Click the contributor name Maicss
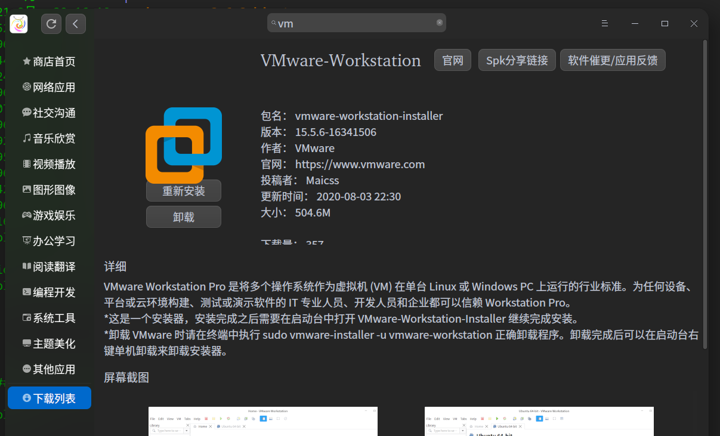The image size is (720, 436). [x=322, y=180]
